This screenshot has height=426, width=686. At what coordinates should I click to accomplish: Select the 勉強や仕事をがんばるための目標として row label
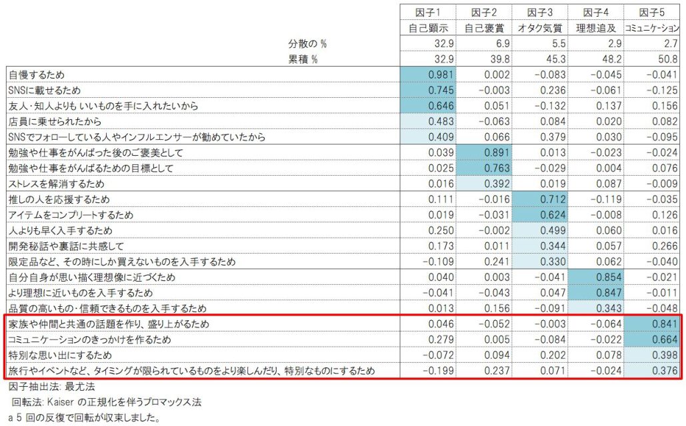tap(91, 168)
